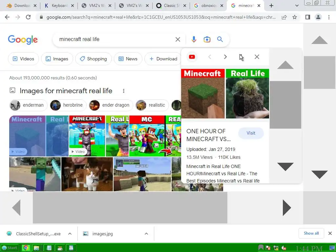The height and width of the screenshot is (252, 336).
Task: Search by image with camera icon
Action: pos(207,39)
